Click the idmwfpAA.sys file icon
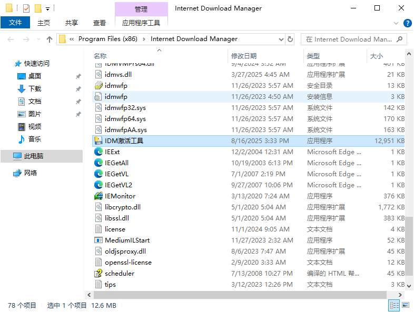The height and width of the screenshot is (312, 414). pyautogui.click(x=98, y=130)
